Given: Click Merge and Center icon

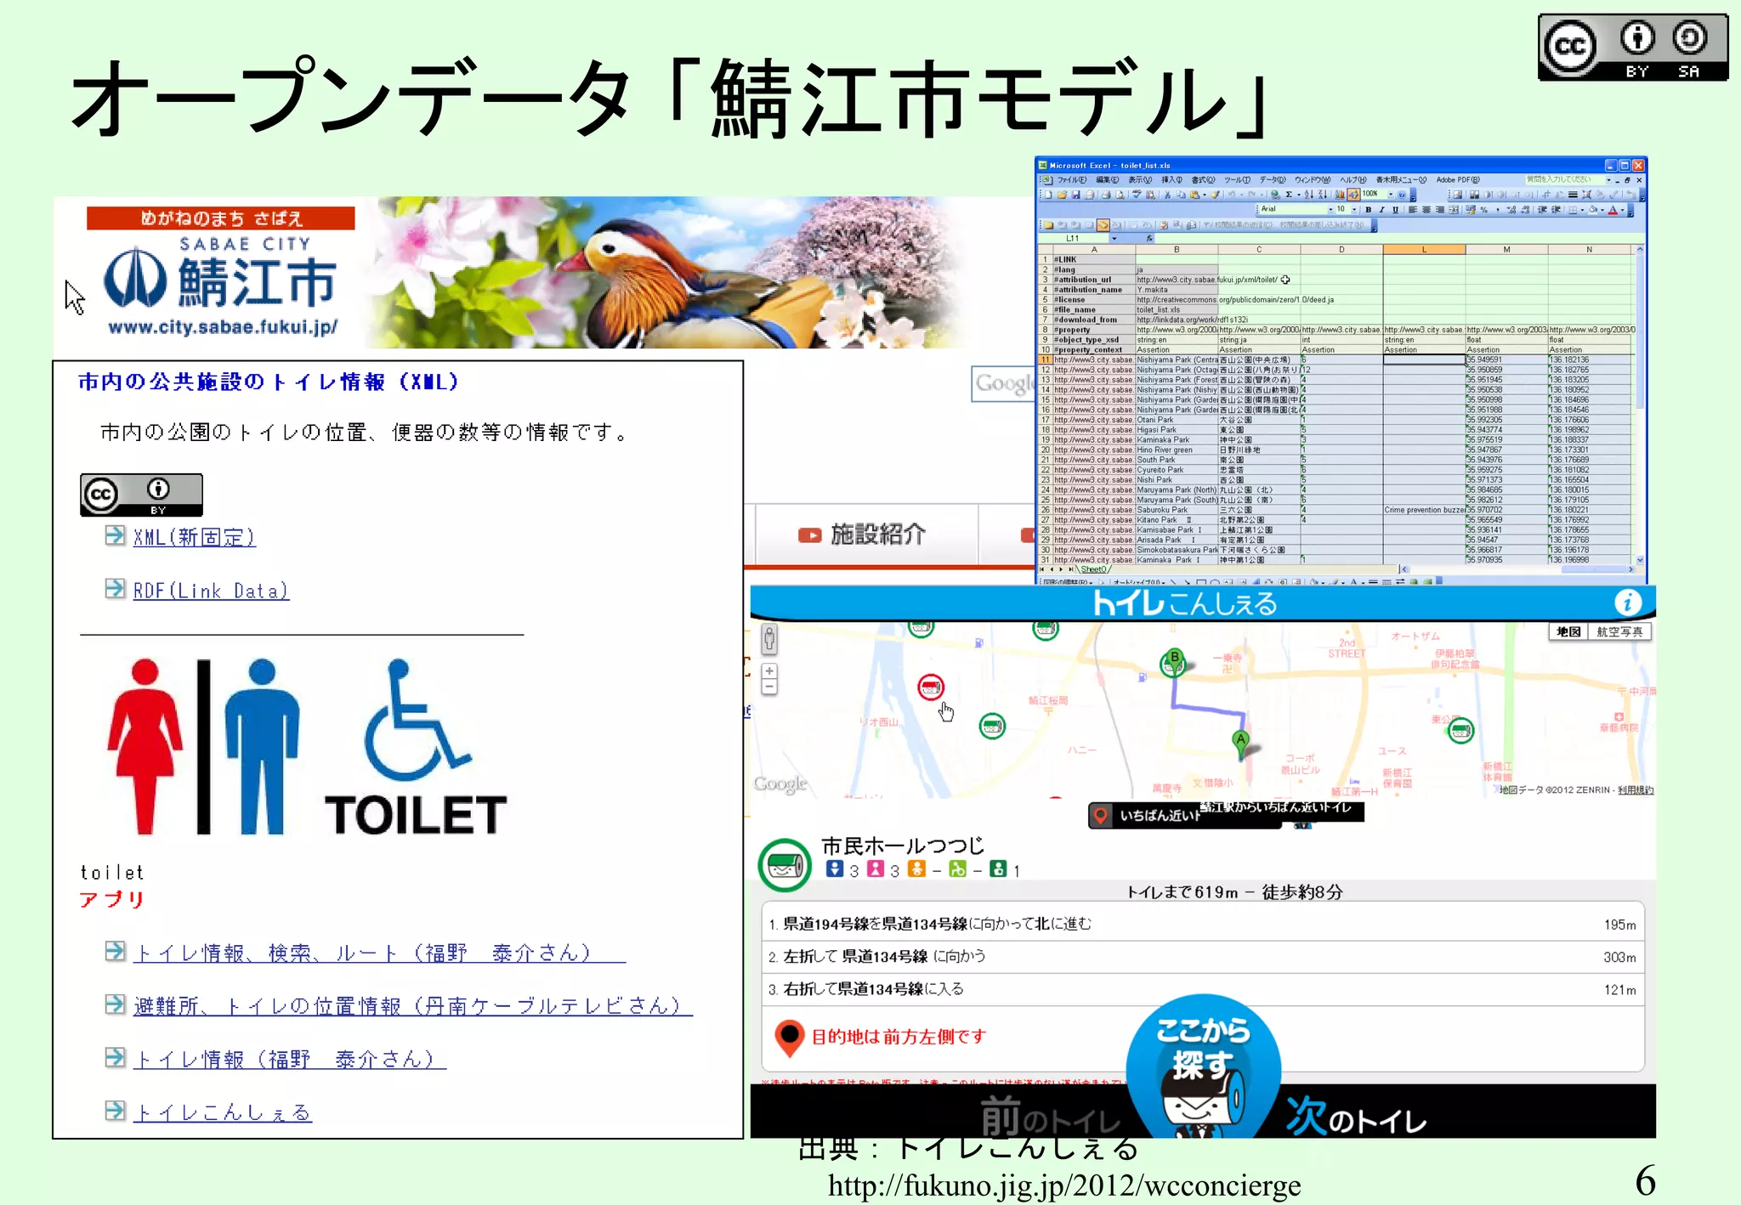Looking at the screenshot, I should point(1454,209).
